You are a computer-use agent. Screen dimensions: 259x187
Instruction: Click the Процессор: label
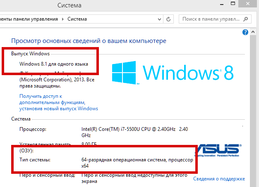click(x=33, y=129)
